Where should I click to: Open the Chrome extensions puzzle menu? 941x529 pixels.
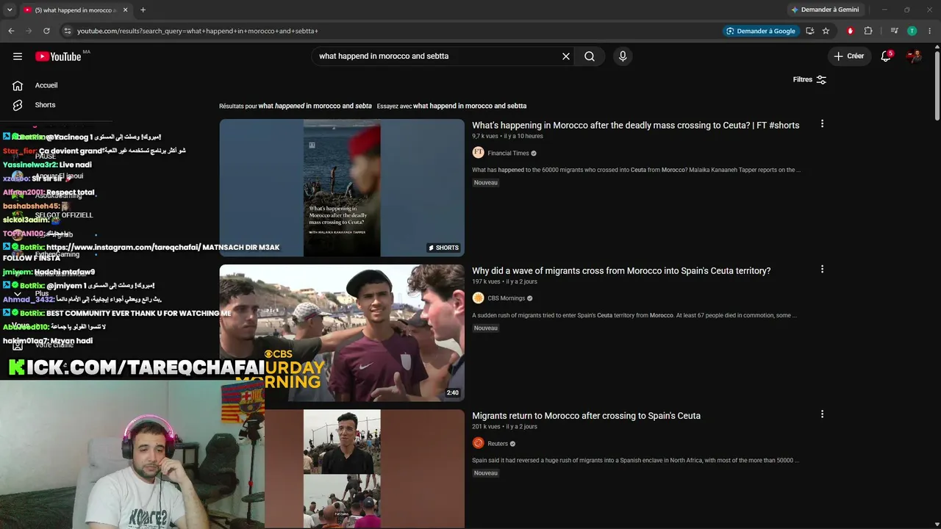868,31
